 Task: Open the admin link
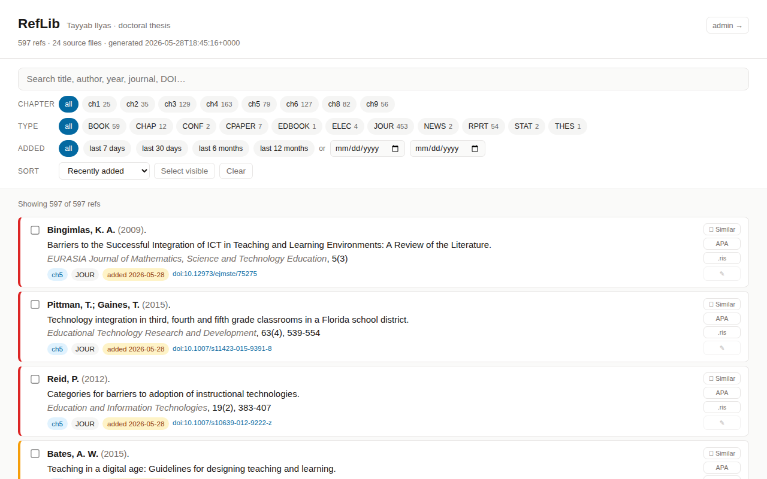pos(727,25)
